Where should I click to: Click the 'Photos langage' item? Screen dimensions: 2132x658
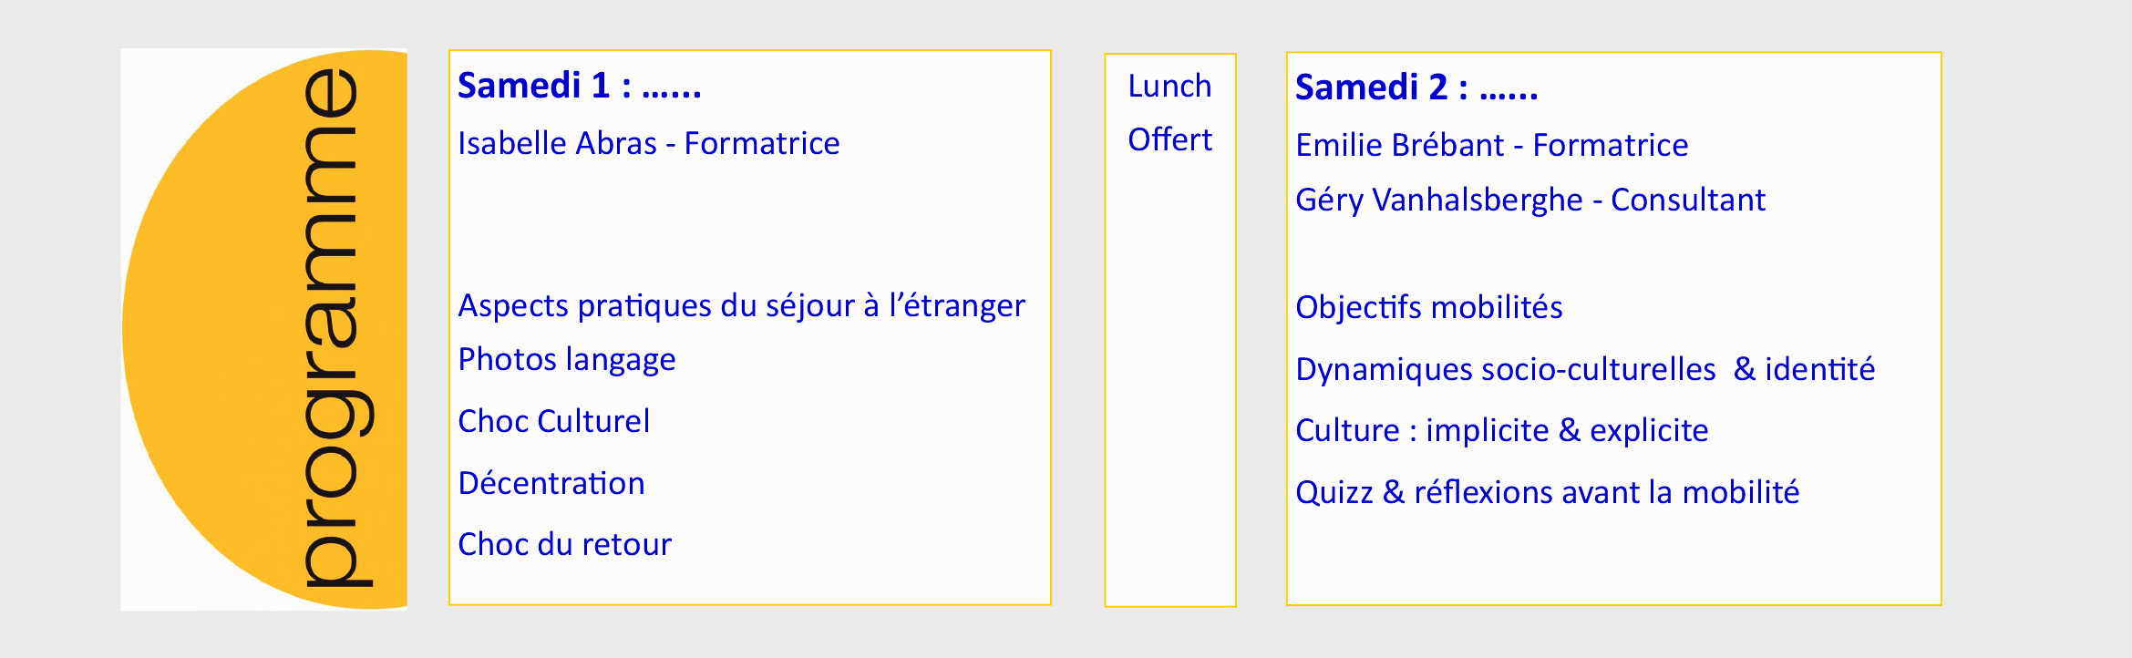[x=567, y=359]
